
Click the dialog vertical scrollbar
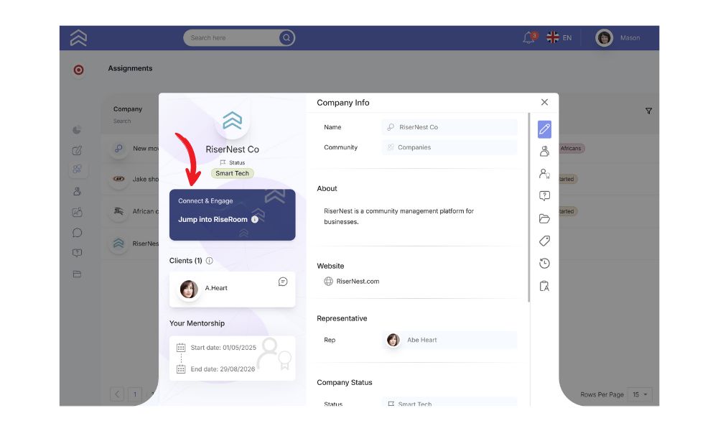[529, 207]
